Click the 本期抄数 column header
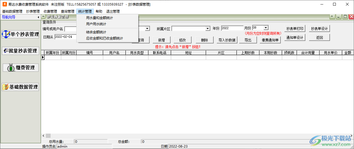This screenshot has height=149, width=354. 271,53
